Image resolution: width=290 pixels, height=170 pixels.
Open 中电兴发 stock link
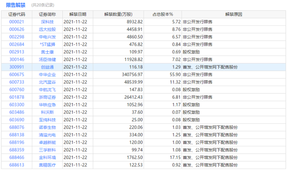47,37
